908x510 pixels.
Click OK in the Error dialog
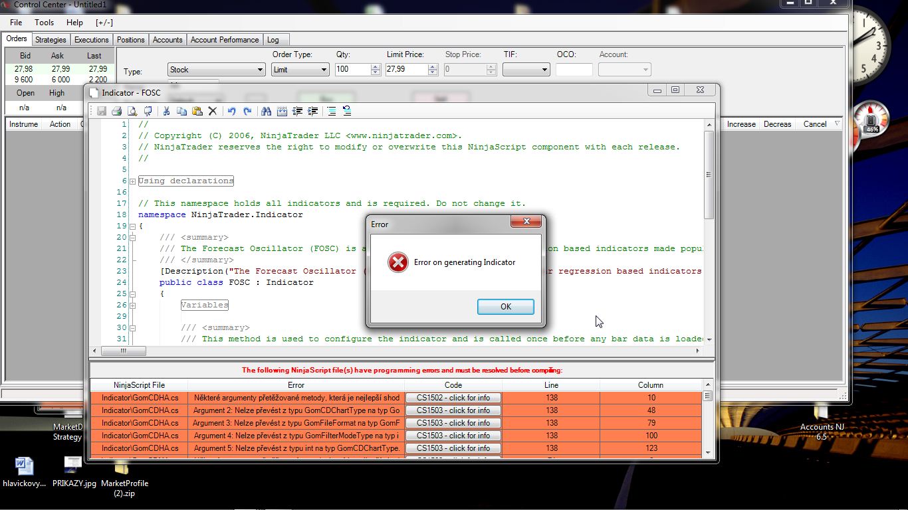pos(506,307)
